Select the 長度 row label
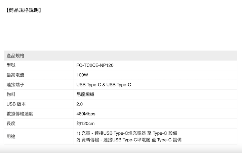Image resolution: width=242 pixels, height=153 pixels. pos(11,124)
